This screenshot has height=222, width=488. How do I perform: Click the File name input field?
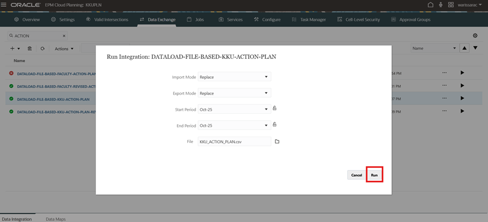pyautogui.click(x=234, y=141)
